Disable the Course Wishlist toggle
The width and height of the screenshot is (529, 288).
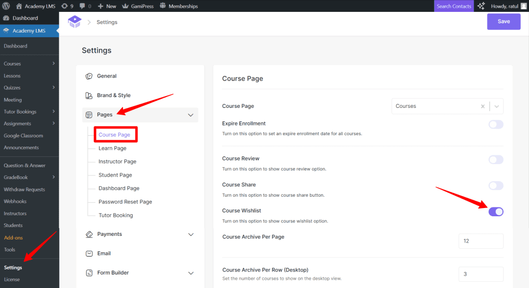495,212
